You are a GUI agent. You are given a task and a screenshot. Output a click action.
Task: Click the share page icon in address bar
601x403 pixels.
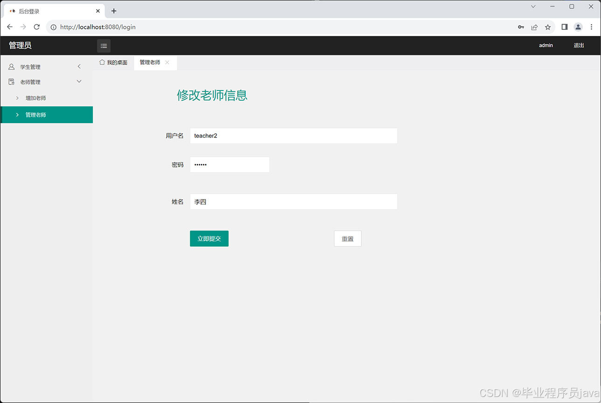point(534,27)
